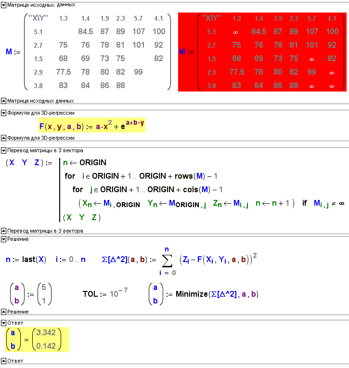Image resolution: width=349 pixels, height=368 pixels.
Task: Click cell 77.5 in the white matrix
Action: 64,72
